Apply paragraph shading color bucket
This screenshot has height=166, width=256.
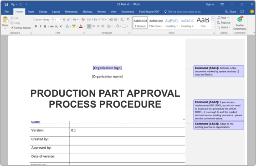(118, 26)
